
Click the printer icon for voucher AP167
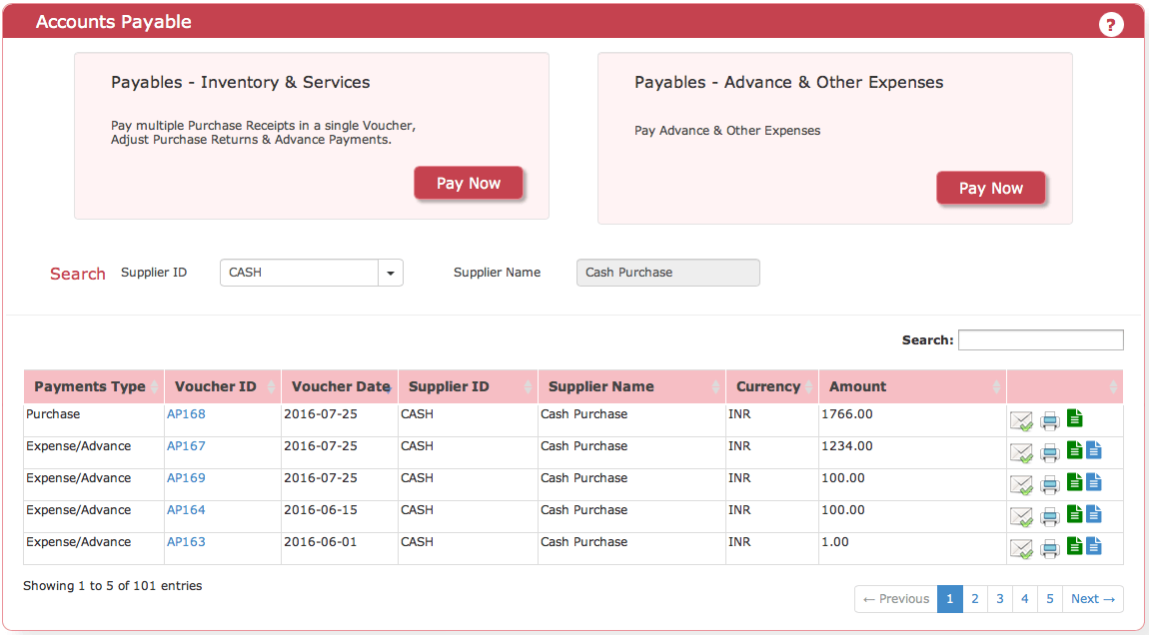pos(1050,452)
